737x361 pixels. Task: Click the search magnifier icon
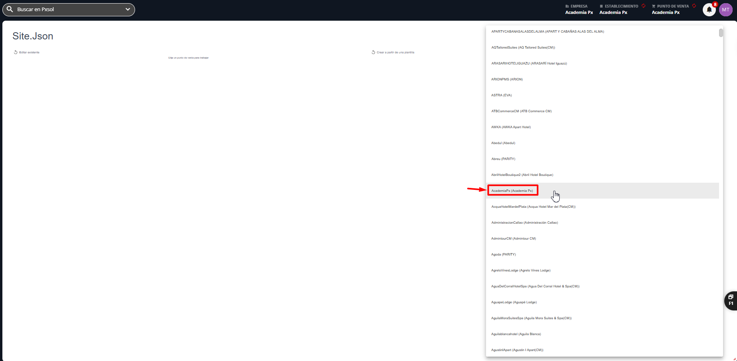[x=10, y=9]
